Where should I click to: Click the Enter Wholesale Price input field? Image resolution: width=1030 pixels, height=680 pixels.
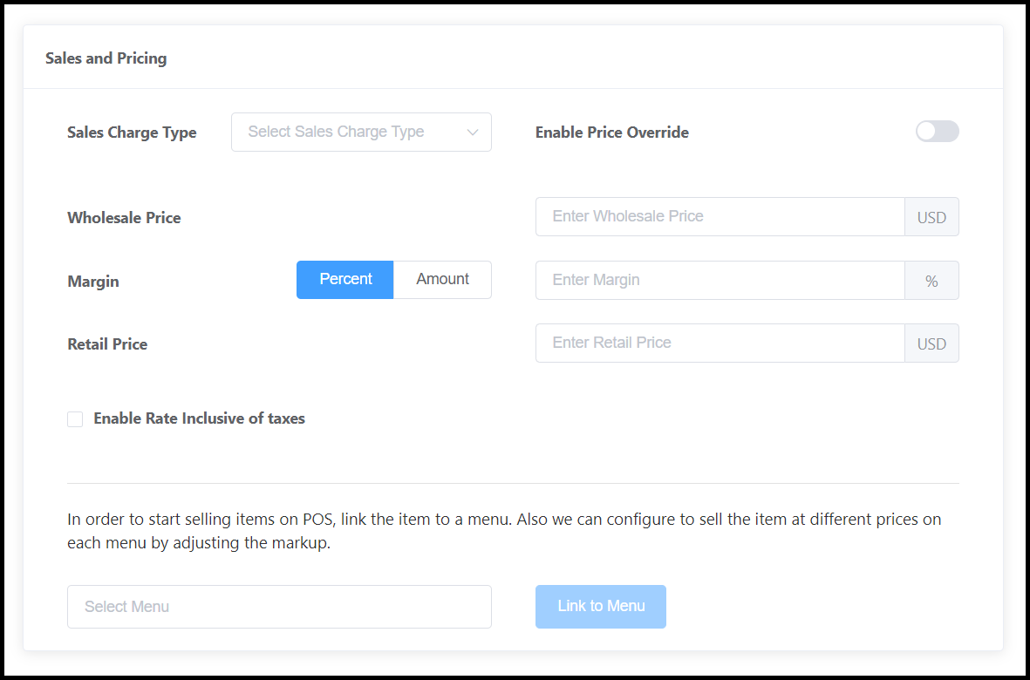[720, 216]
